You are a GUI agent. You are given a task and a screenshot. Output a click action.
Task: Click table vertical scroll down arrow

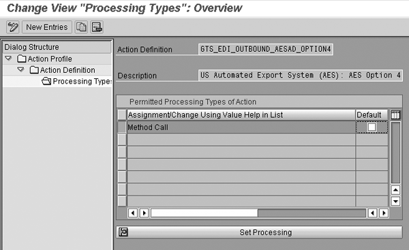395,201
